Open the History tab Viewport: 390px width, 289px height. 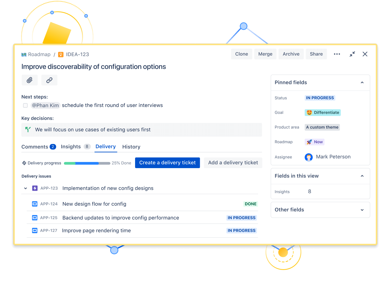click(131, 147)
